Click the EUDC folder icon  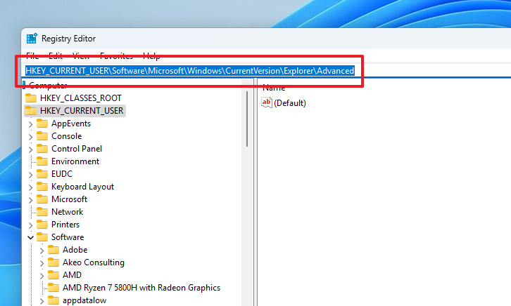point(42,174)
